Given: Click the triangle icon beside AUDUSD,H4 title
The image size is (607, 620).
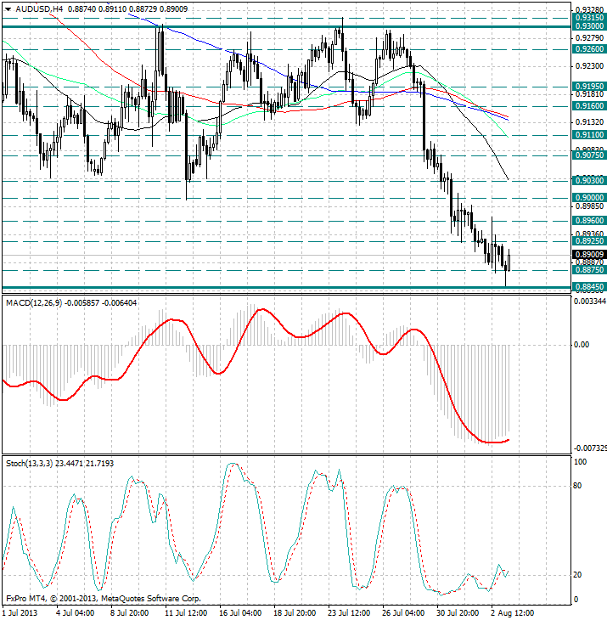Looking at the screenshot, I should click(8, 9).
